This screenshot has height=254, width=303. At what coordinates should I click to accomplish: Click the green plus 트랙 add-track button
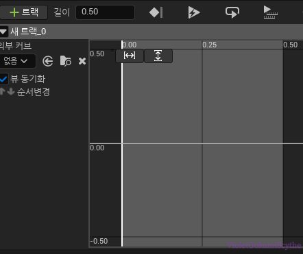[23, 12]
